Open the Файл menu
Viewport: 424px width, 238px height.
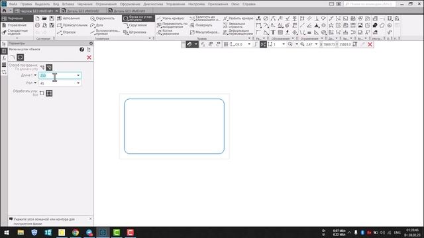[x=13, y=4]
